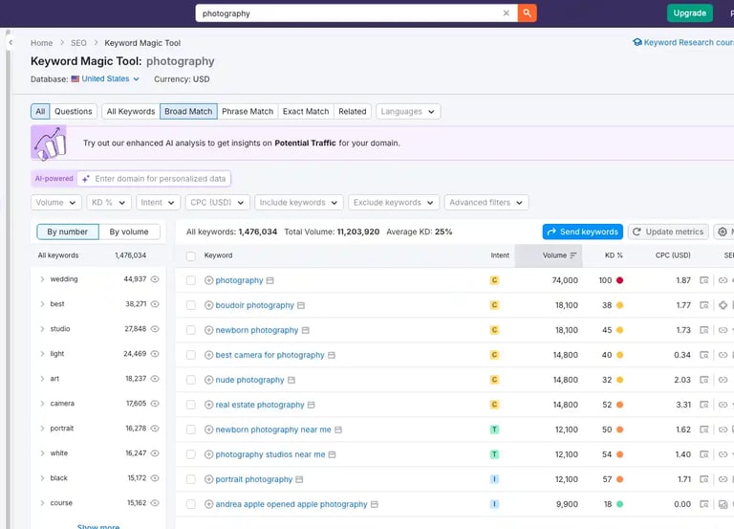Open Keyword Research course link

(x=683, y=42)
